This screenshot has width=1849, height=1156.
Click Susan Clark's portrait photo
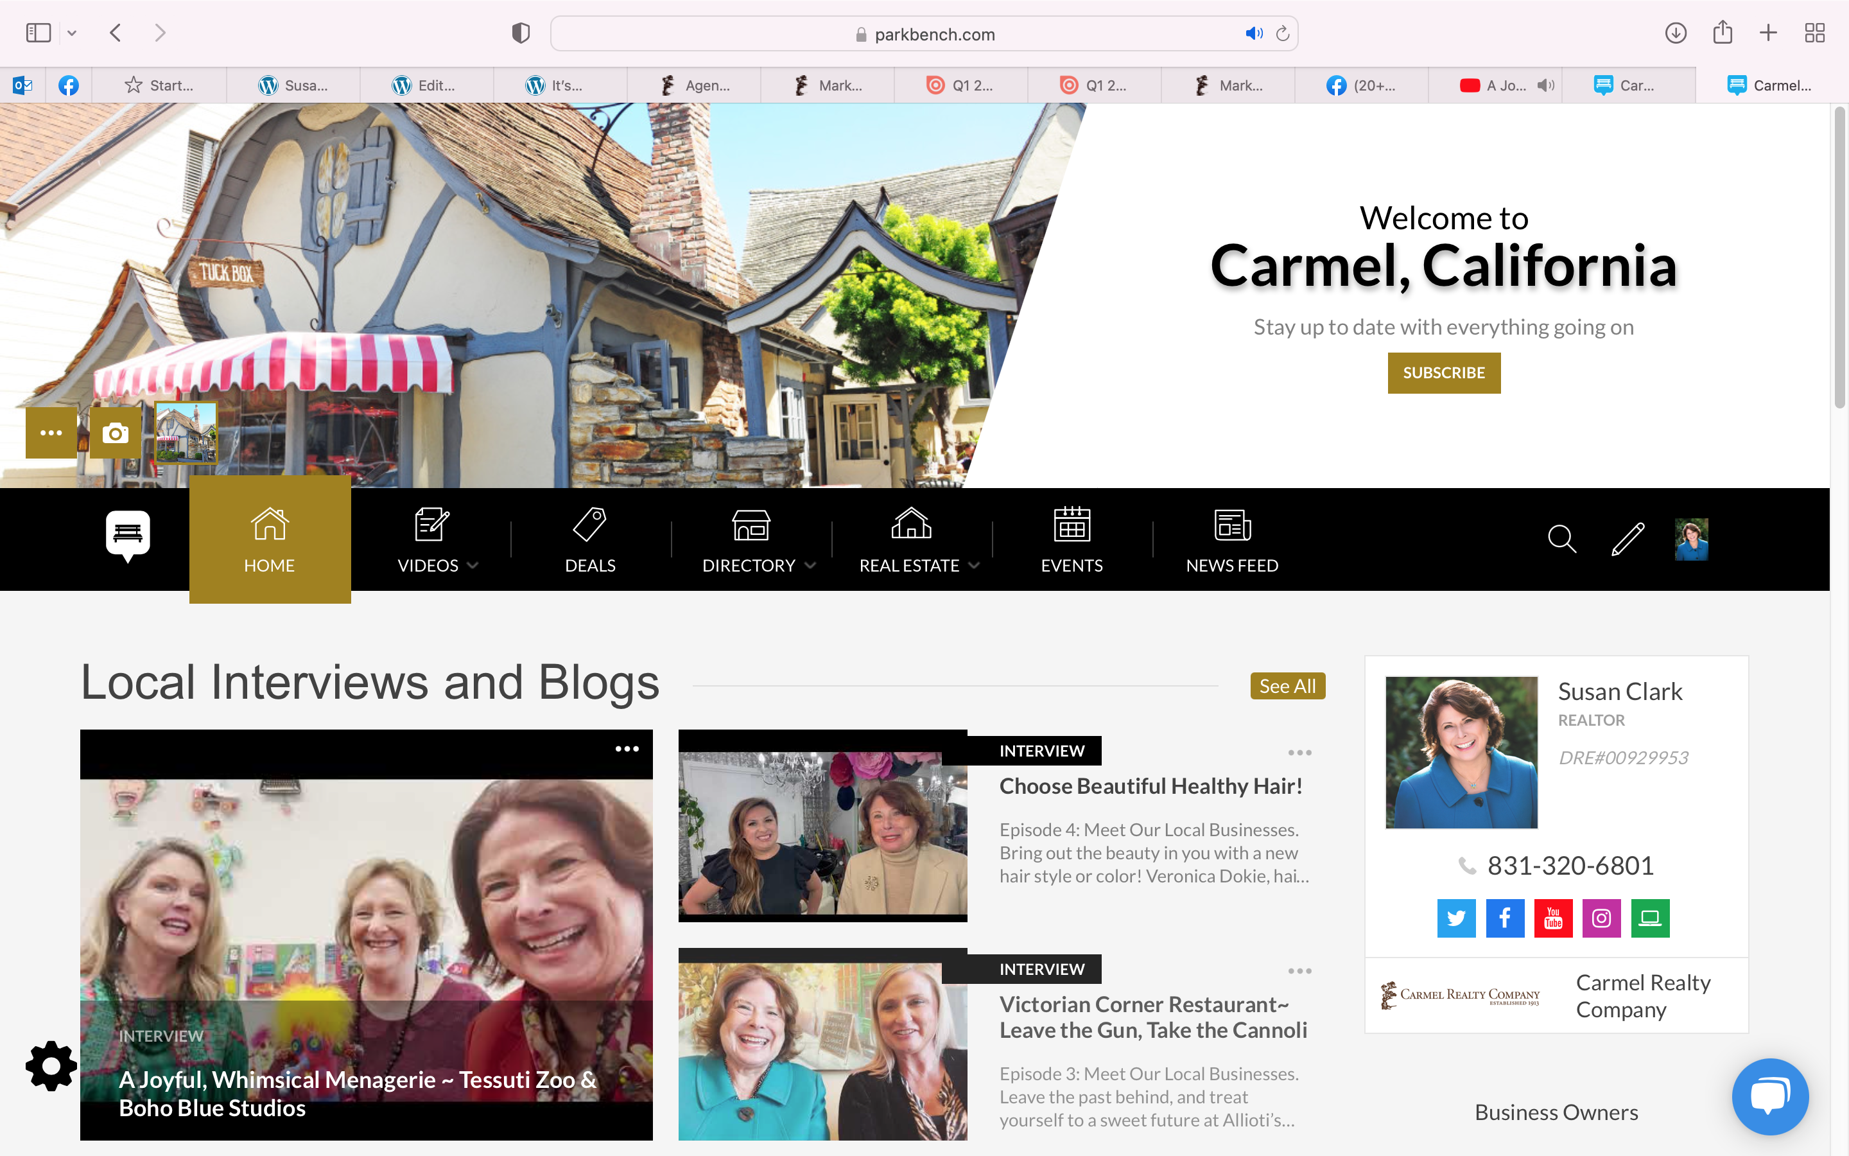point(1461,751)
